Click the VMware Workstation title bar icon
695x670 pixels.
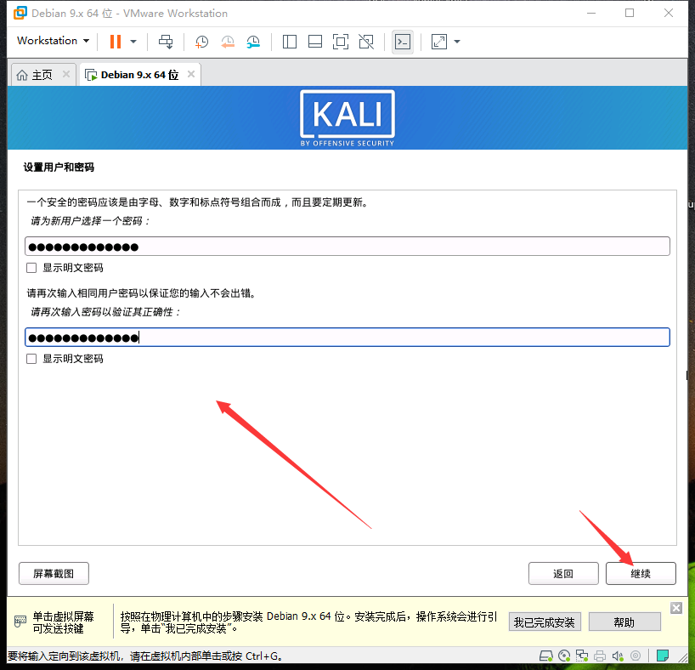click(20, 14)
